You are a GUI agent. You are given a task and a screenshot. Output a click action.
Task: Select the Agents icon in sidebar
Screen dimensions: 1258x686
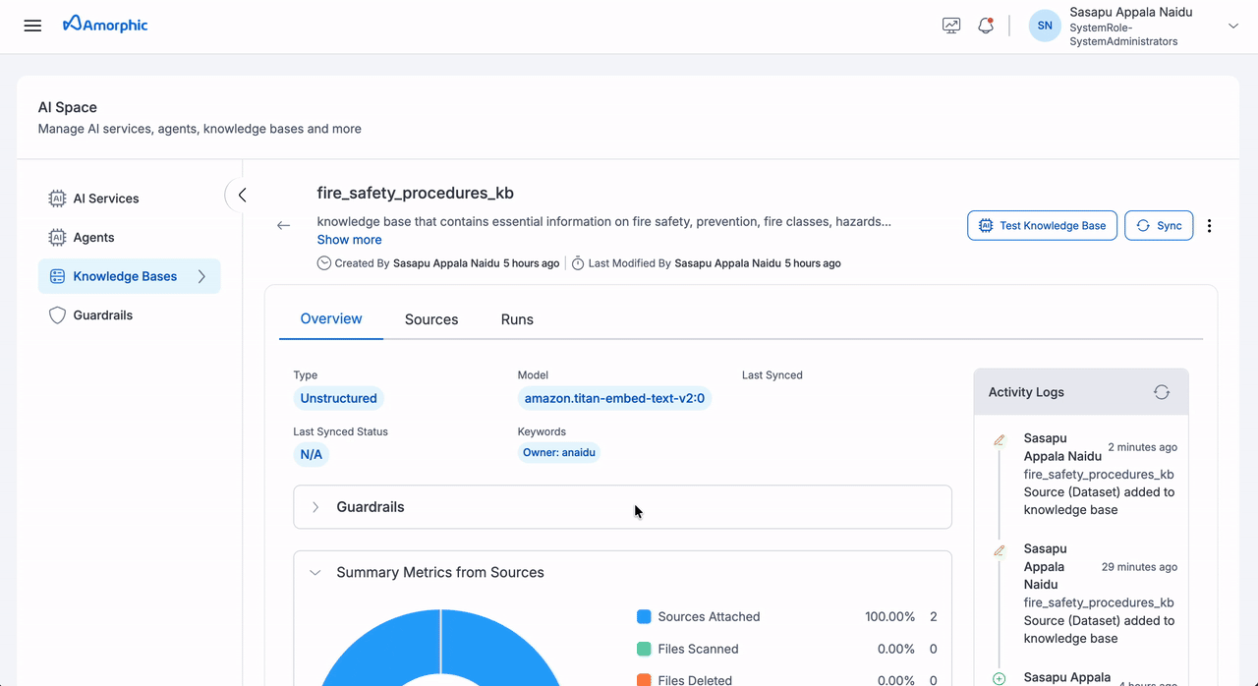coord(57,237)
